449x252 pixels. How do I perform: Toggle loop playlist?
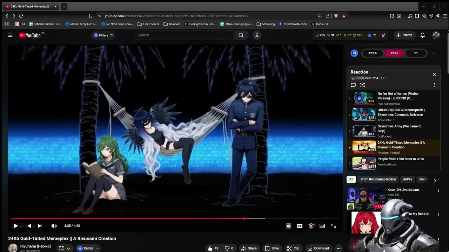tap(353, 85)
